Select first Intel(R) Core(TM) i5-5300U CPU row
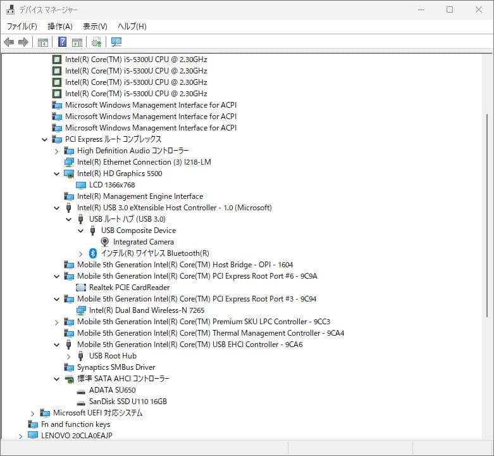This screenshot has width=494, height=456. coord(136,60)
